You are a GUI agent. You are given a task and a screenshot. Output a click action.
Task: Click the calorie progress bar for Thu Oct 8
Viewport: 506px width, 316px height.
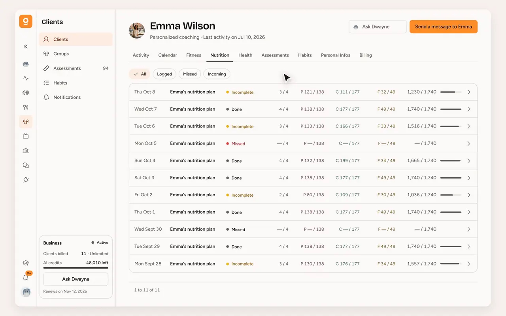(x=451, y=92)
